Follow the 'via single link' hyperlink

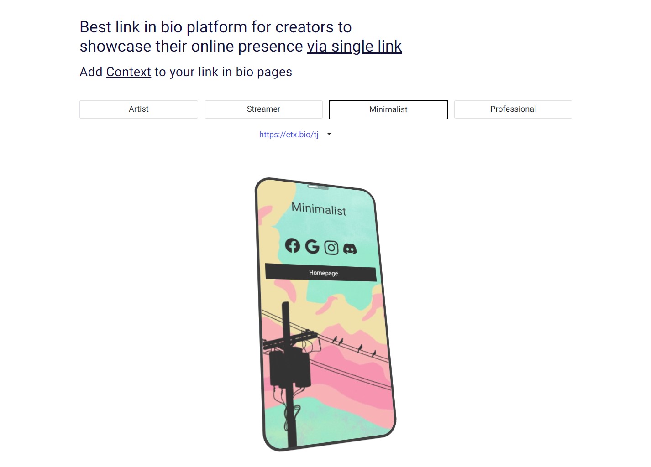[x=354, y=47]
